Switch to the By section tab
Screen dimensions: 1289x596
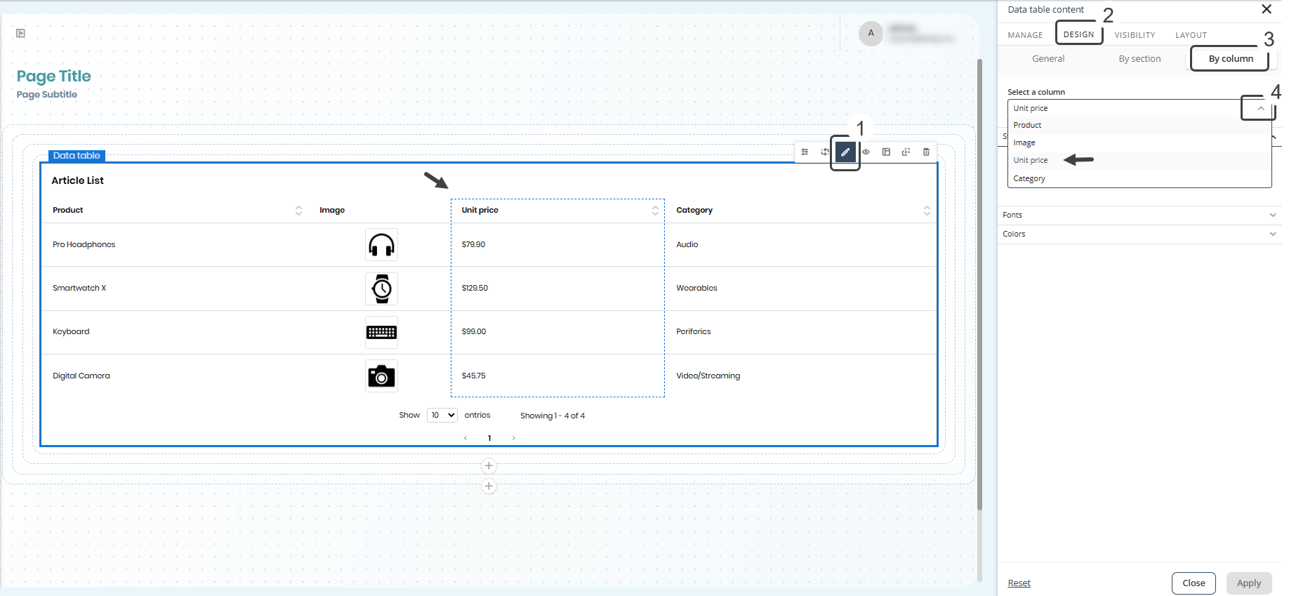(x=1139, y=59)
